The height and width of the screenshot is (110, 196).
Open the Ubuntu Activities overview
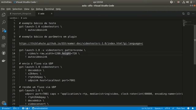(6, 2)
